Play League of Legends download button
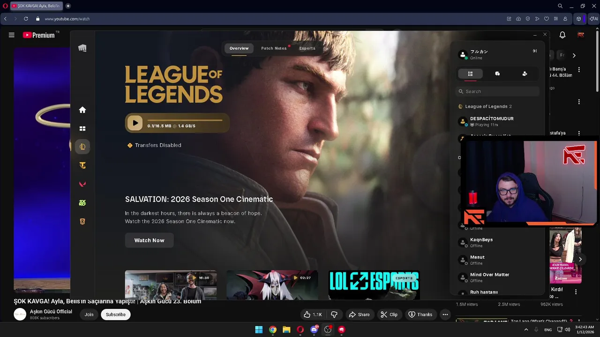The image size is (600, 337). [135, 123]
